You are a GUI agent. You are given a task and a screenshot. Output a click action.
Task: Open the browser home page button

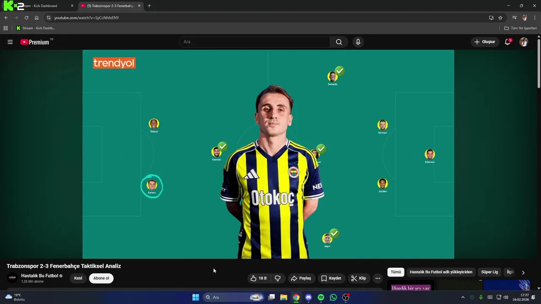pos(36,18)
